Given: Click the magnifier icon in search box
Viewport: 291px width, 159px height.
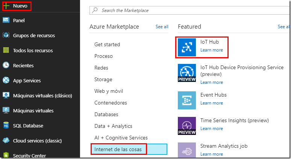Looking at the screenshot, I should click(x=95, y=10).
